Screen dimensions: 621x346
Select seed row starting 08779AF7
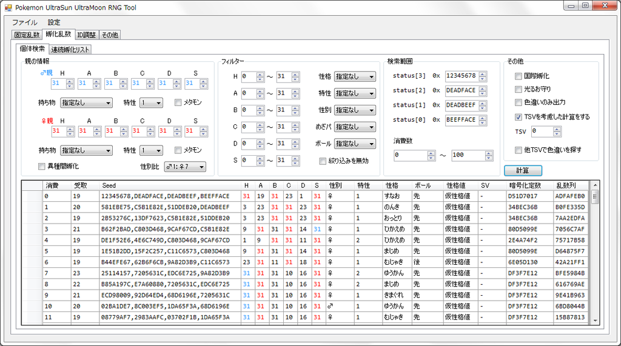[x=170, y=317]
